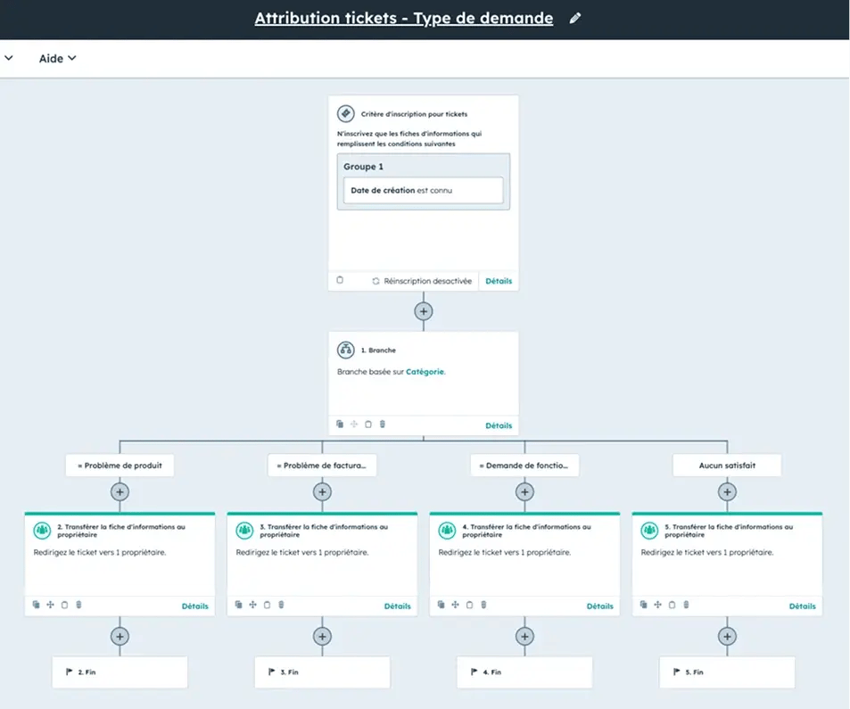This screenshot has width=850, height=709.
Task: Select the Aucun satisfait branch label
Action: pos(727,465)
